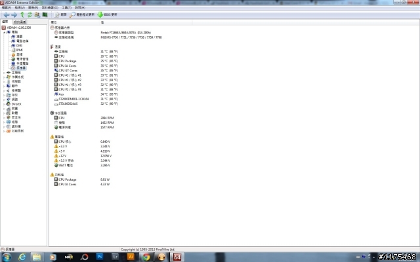Expand the Server tree node
Screen dimensions: 420x262
pyautogui.click(x=4, y=81)
